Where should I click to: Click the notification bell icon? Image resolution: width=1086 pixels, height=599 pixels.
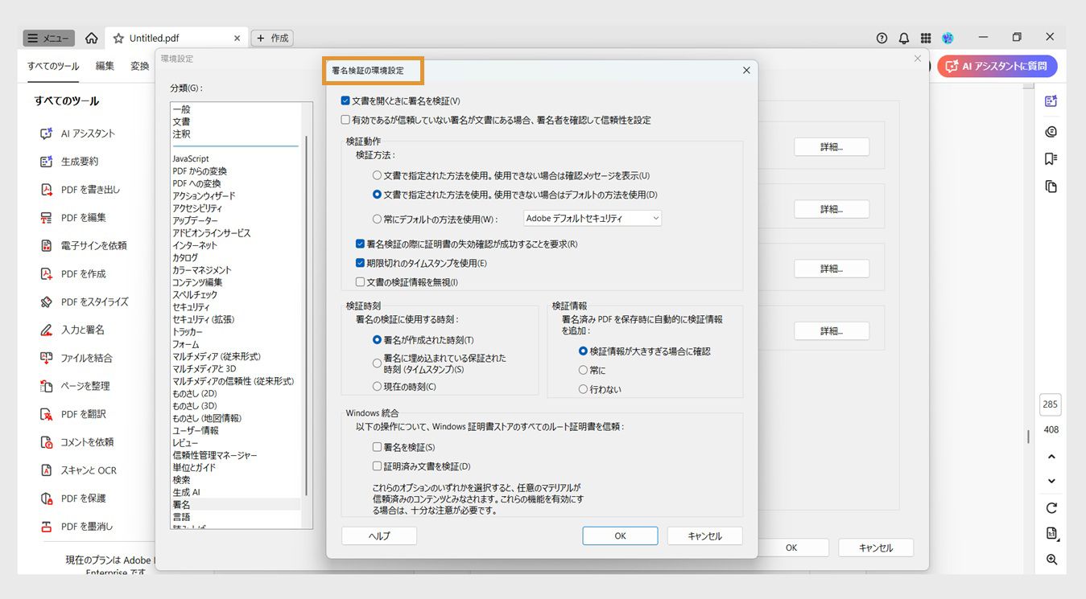[x=903, y=37]
